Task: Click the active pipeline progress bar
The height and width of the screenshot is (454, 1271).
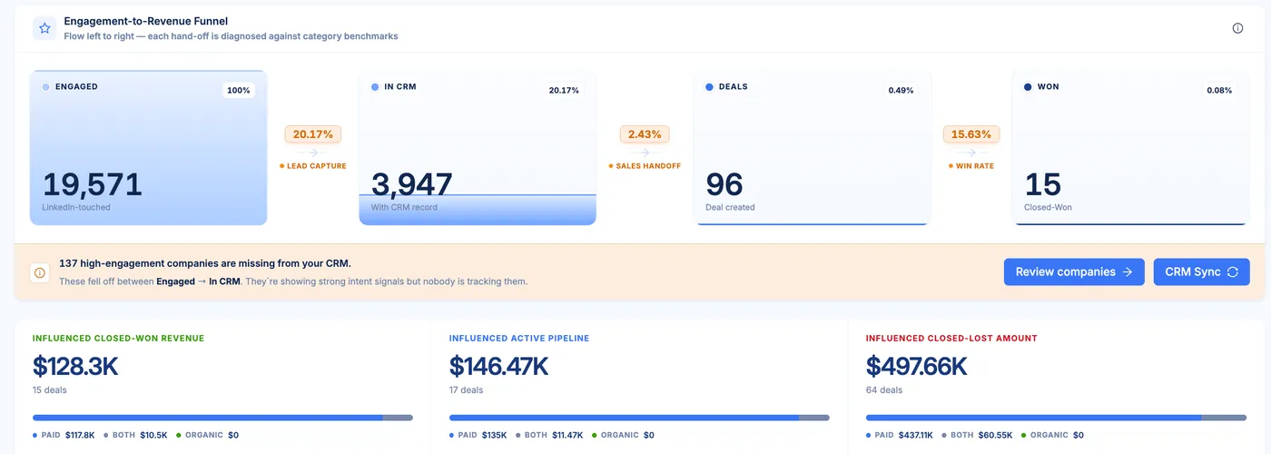Action: [639, 418]
